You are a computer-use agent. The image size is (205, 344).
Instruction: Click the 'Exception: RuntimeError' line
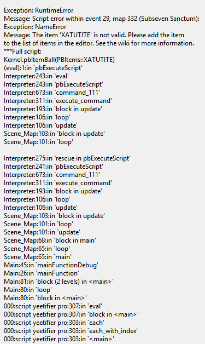click(x=39, y=10)
